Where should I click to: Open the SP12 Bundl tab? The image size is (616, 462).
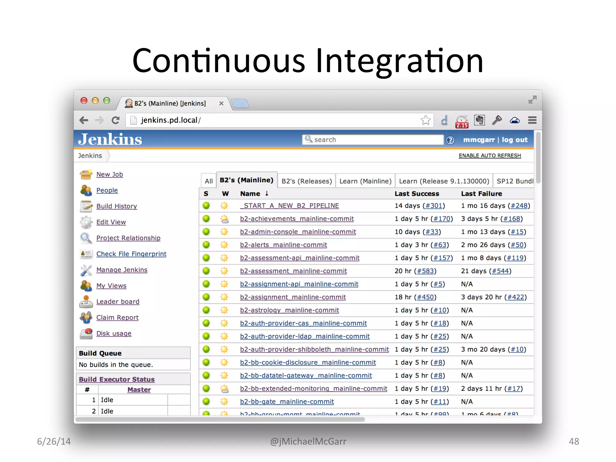click(514, 181)
